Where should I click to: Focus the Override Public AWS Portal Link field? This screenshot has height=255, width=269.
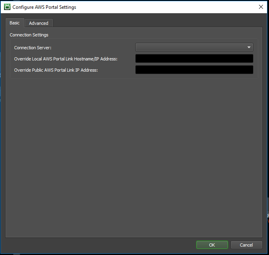point(194,70)
